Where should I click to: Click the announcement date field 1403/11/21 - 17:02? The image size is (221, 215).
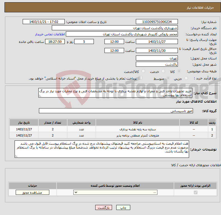pyautogui.click(x=44, y=22)
